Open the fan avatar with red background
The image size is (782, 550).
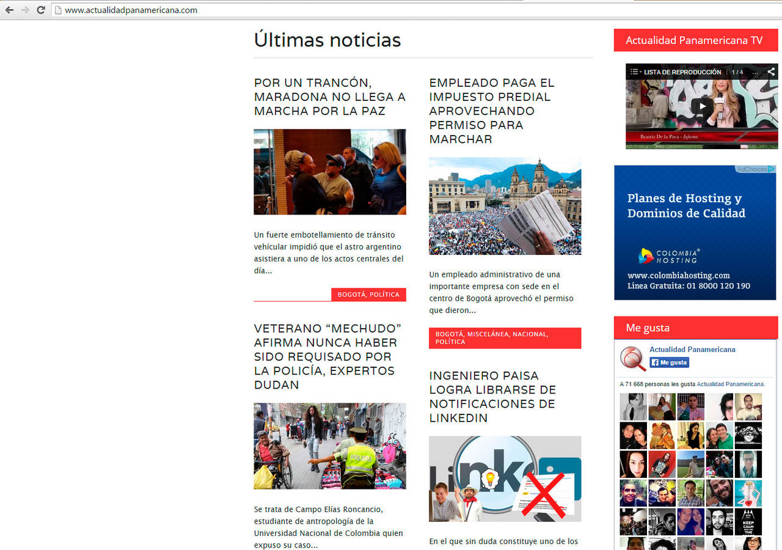(x=662, y=464)
